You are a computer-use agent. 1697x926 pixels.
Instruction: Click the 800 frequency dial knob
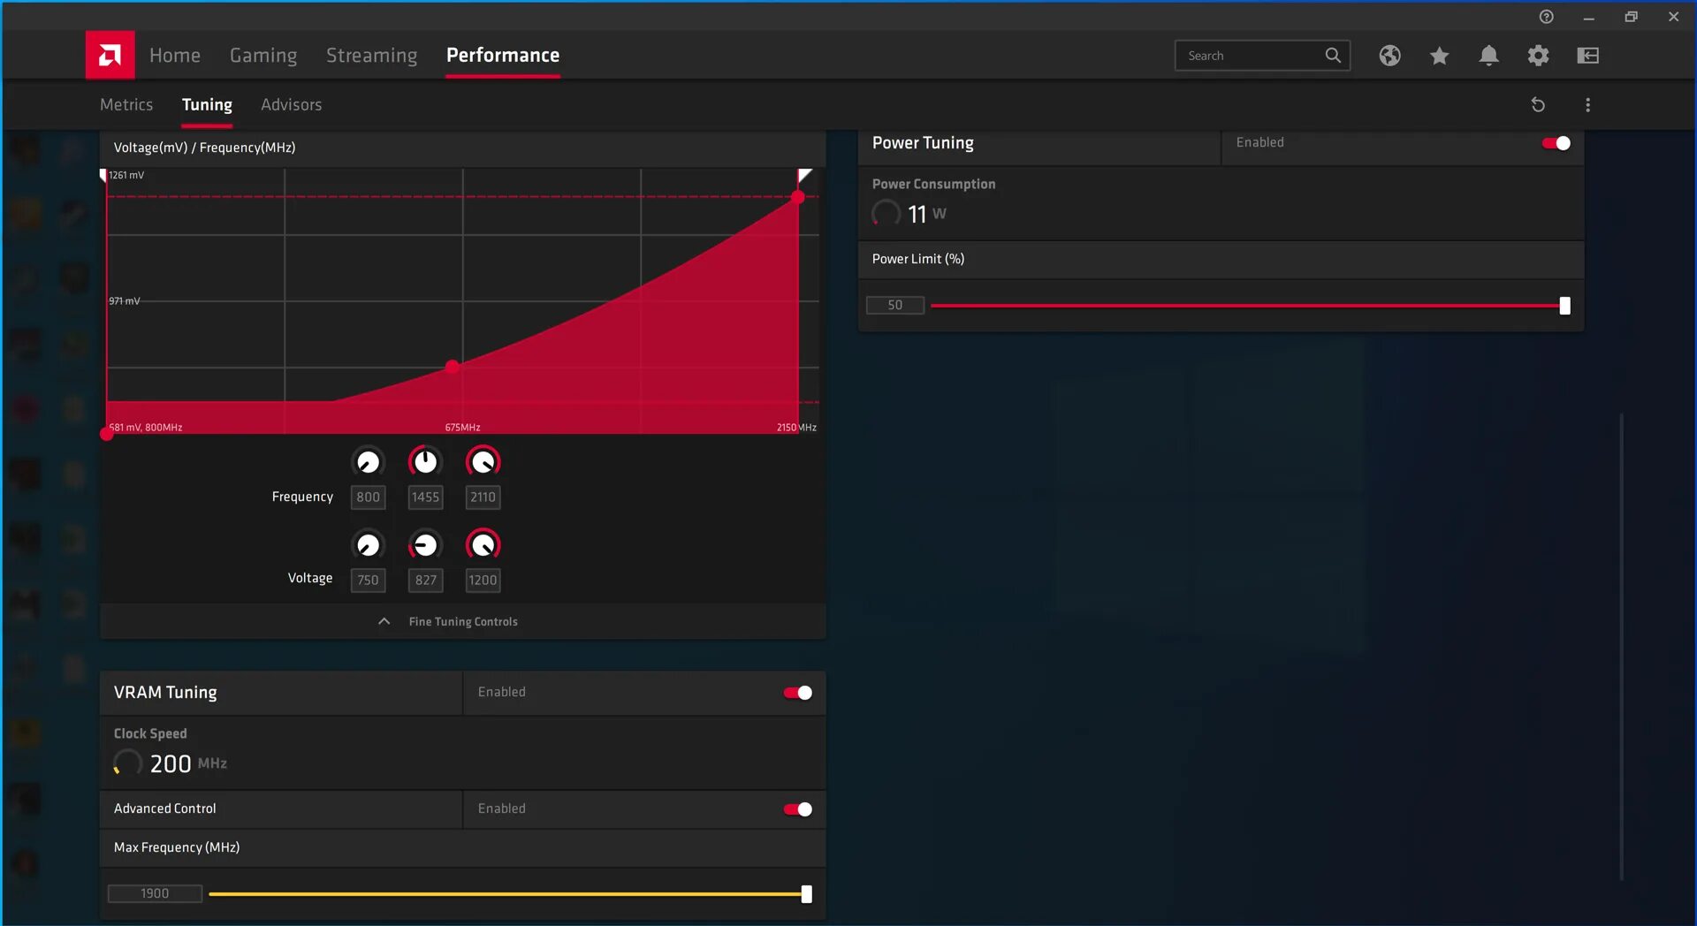tap(368, 461)
